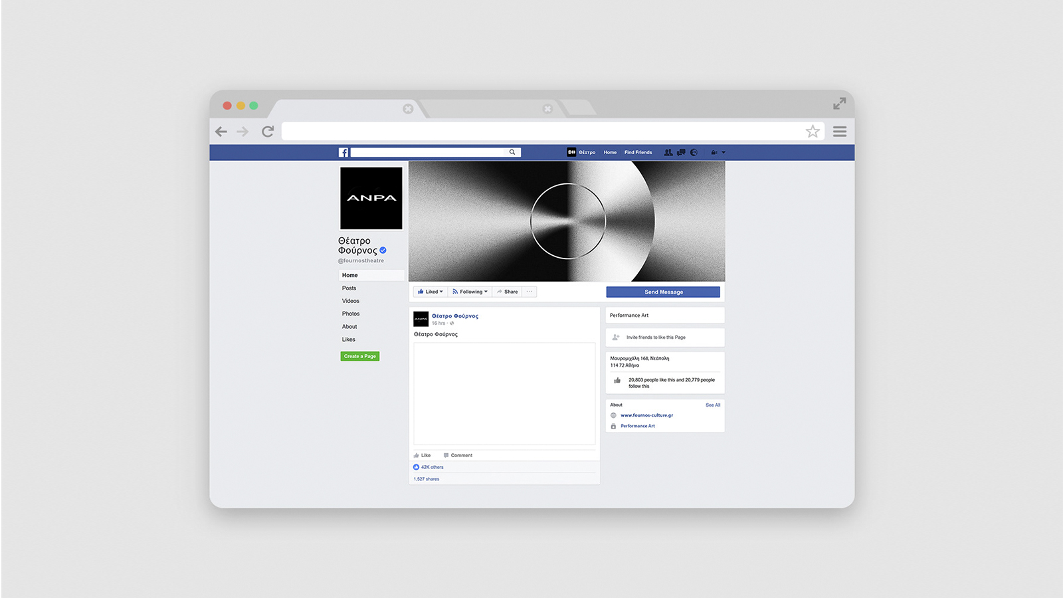Click the post public audience globe icon
This screenshot has width=1063, height=598.
pyautogui.click(x=452, y=323)
